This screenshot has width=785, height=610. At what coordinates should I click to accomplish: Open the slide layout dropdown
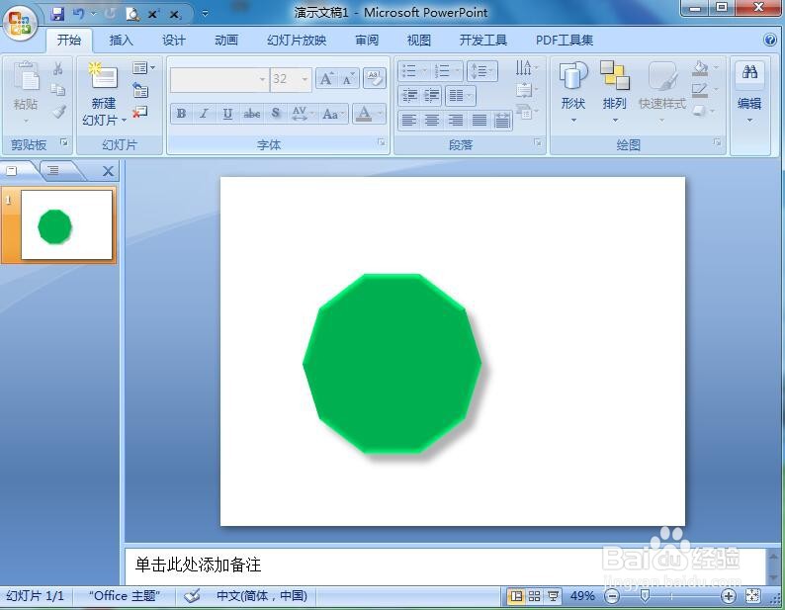(143, 67)
